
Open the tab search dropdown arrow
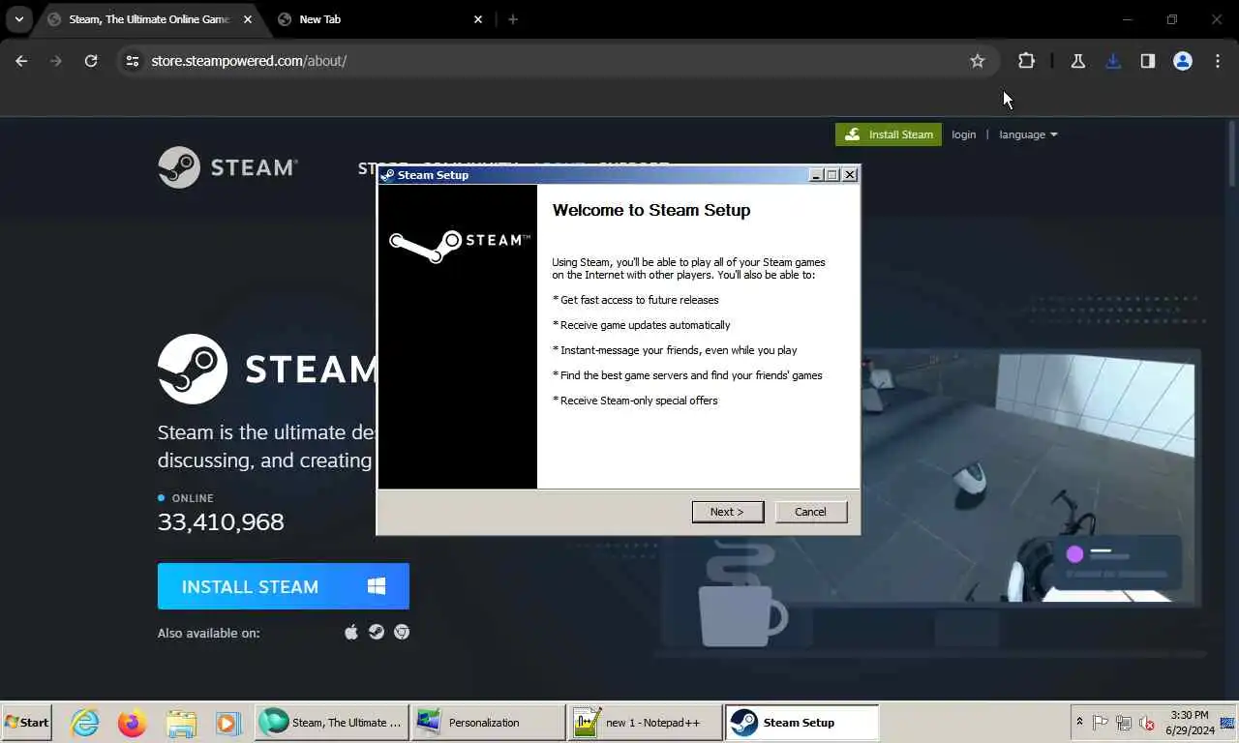pos(18,19)
